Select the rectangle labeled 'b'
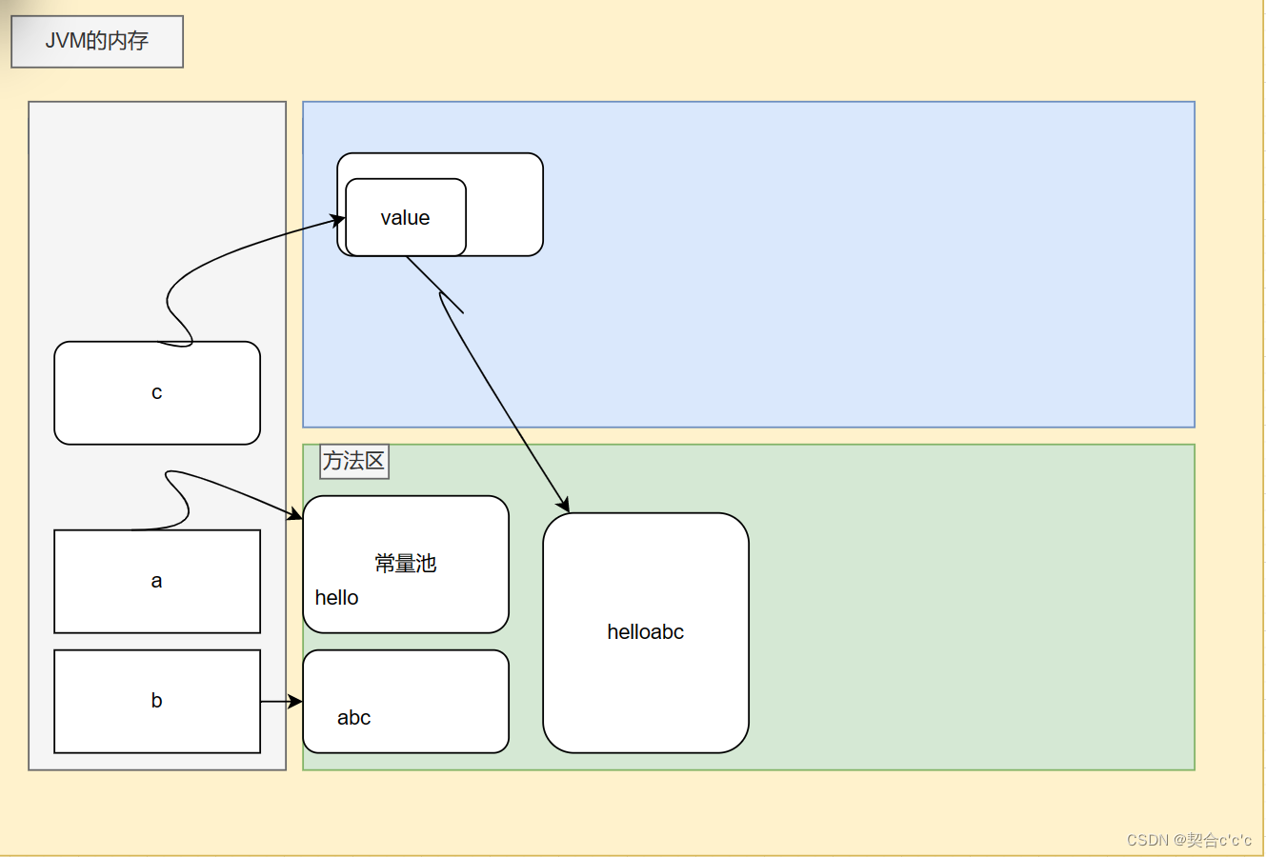The width and height of the screenshot is (1266, 857). point(157,702)
